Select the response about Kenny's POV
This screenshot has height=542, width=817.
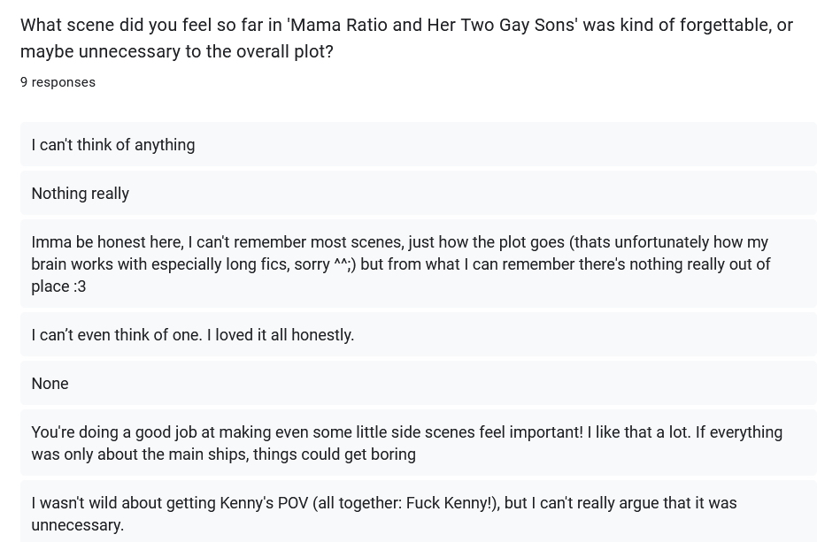tap(383, 514)
